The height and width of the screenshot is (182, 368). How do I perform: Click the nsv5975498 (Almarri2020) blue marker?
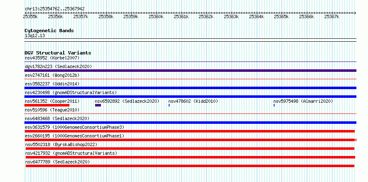[274, 105]
